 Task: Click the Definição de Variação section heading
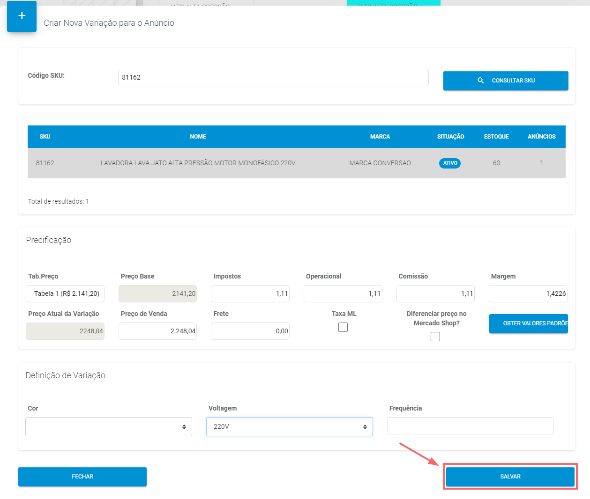coord(66,375)
